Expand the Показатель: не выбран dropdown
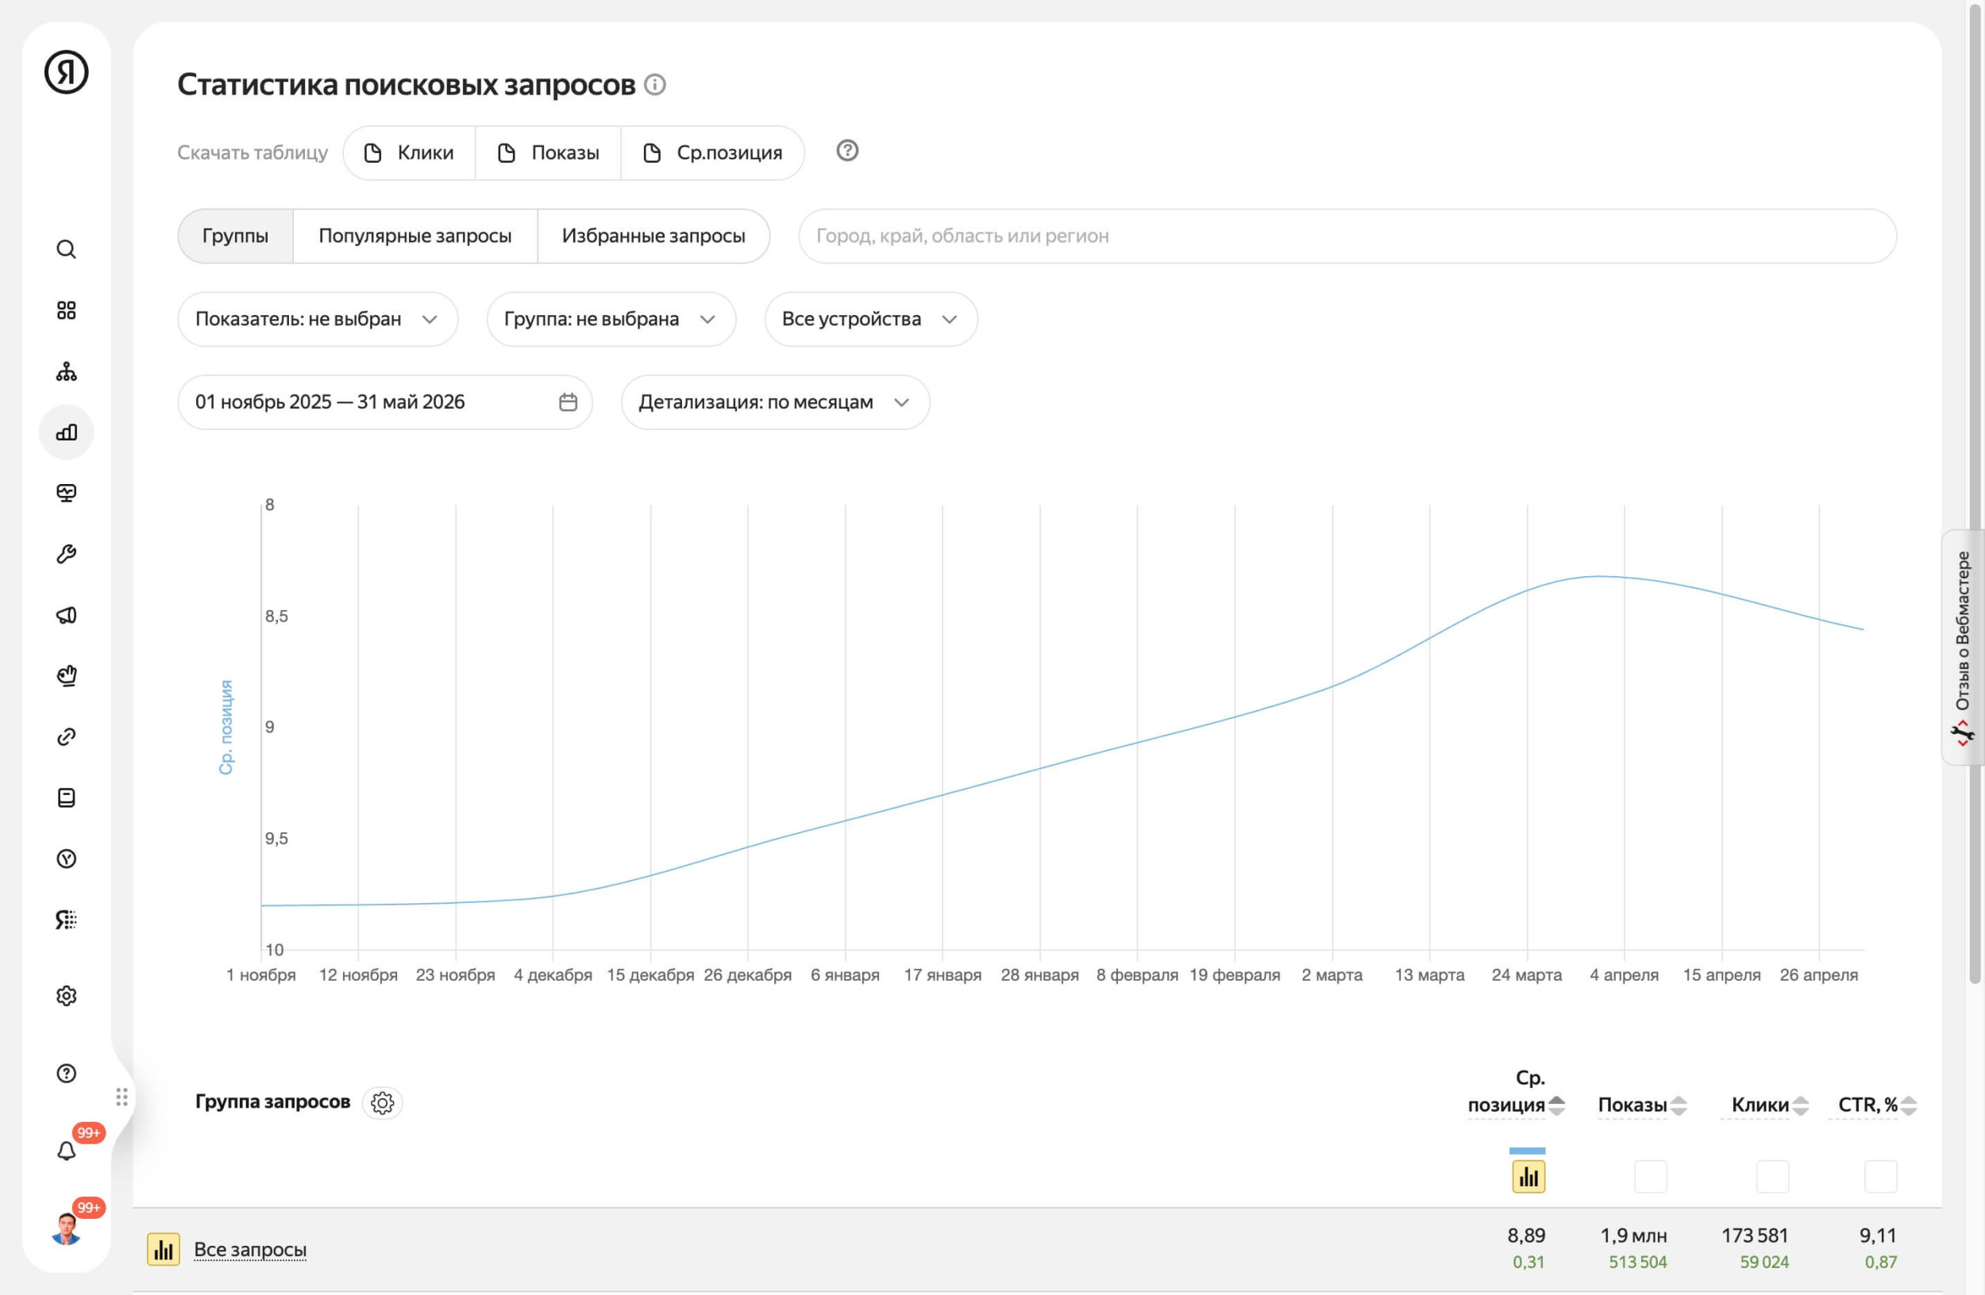This screenshot has height=1295, width=1985. (x=317, y=319)
